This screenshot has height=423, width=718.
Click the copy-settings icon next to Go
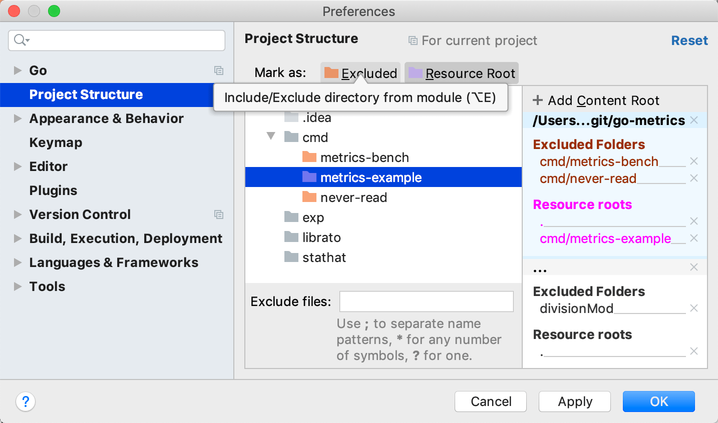(x=219, y=70)
